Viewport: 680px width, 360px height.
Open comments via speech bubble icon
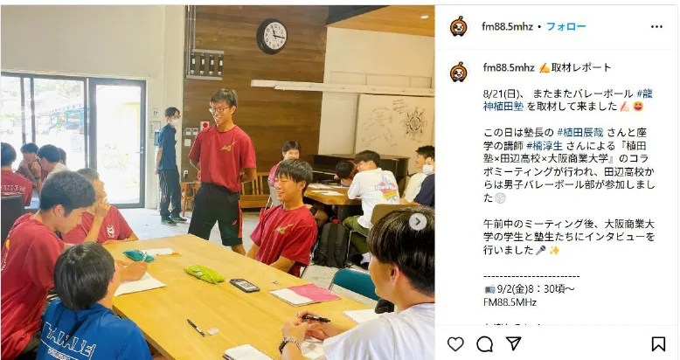[484, 344]
